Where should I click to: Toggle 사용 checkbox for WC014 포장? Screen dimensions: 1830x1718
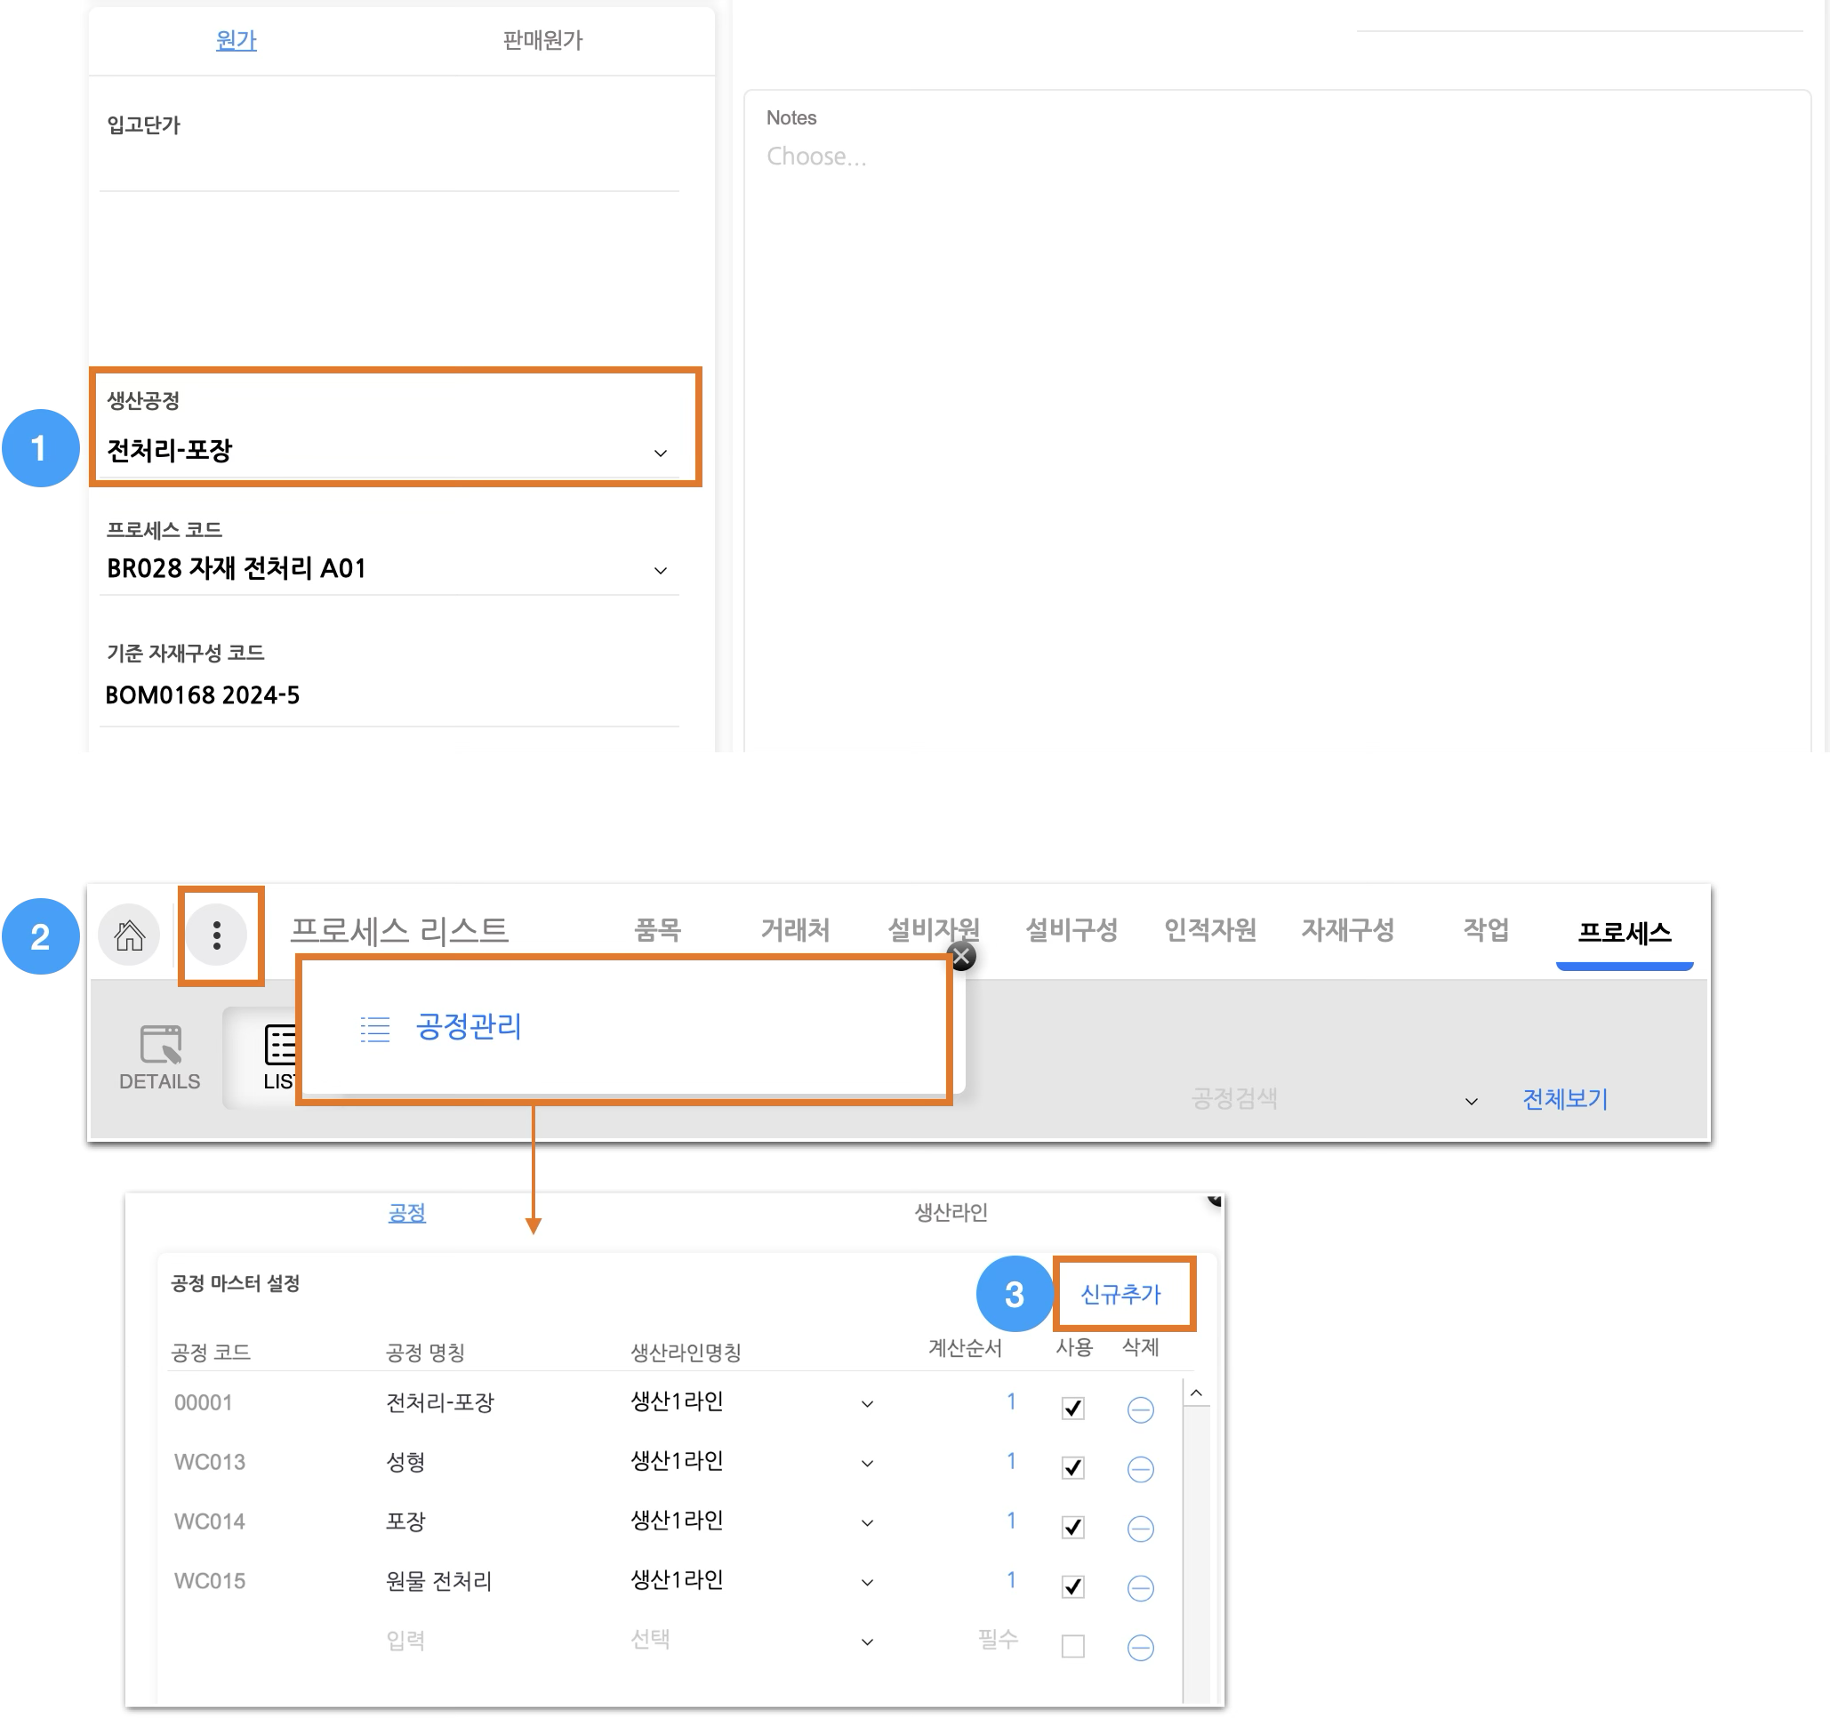[x=1072, y=1528]
